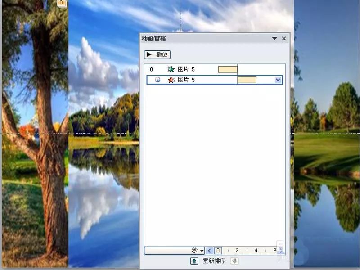Screen dimensions: 360x270
Task: Move animation up with reorder arrow
Action: (x=194, y=261)
